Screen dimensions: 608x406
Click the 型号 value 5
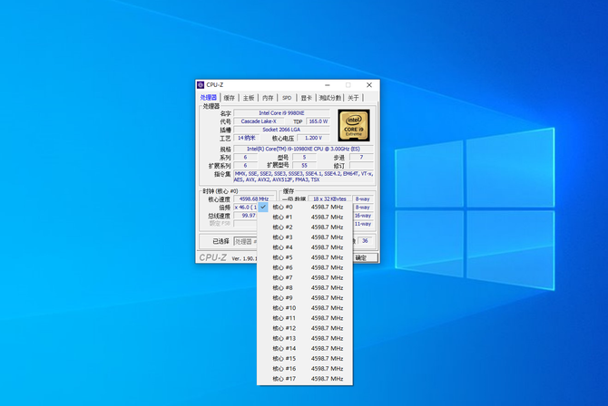coord(304,157)
